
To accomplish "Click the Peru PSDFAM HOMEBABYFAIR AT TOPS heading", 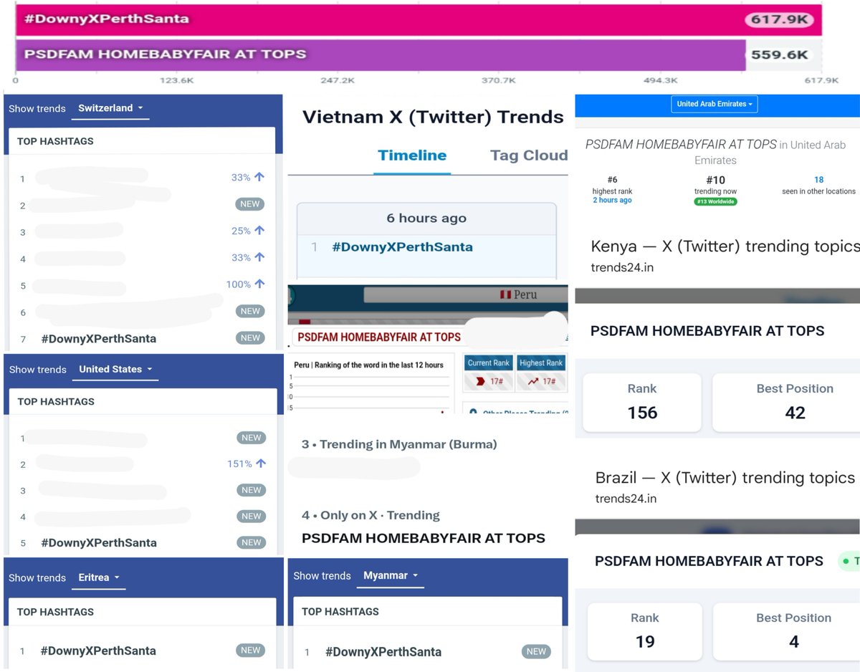I will (x=379, y=337).
